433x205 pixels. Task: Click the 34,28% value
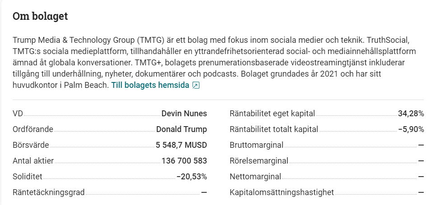[x=411, y=114]
